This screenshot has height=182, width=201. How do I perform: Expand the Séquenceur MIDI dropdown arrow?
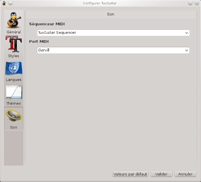coord(187,33)
